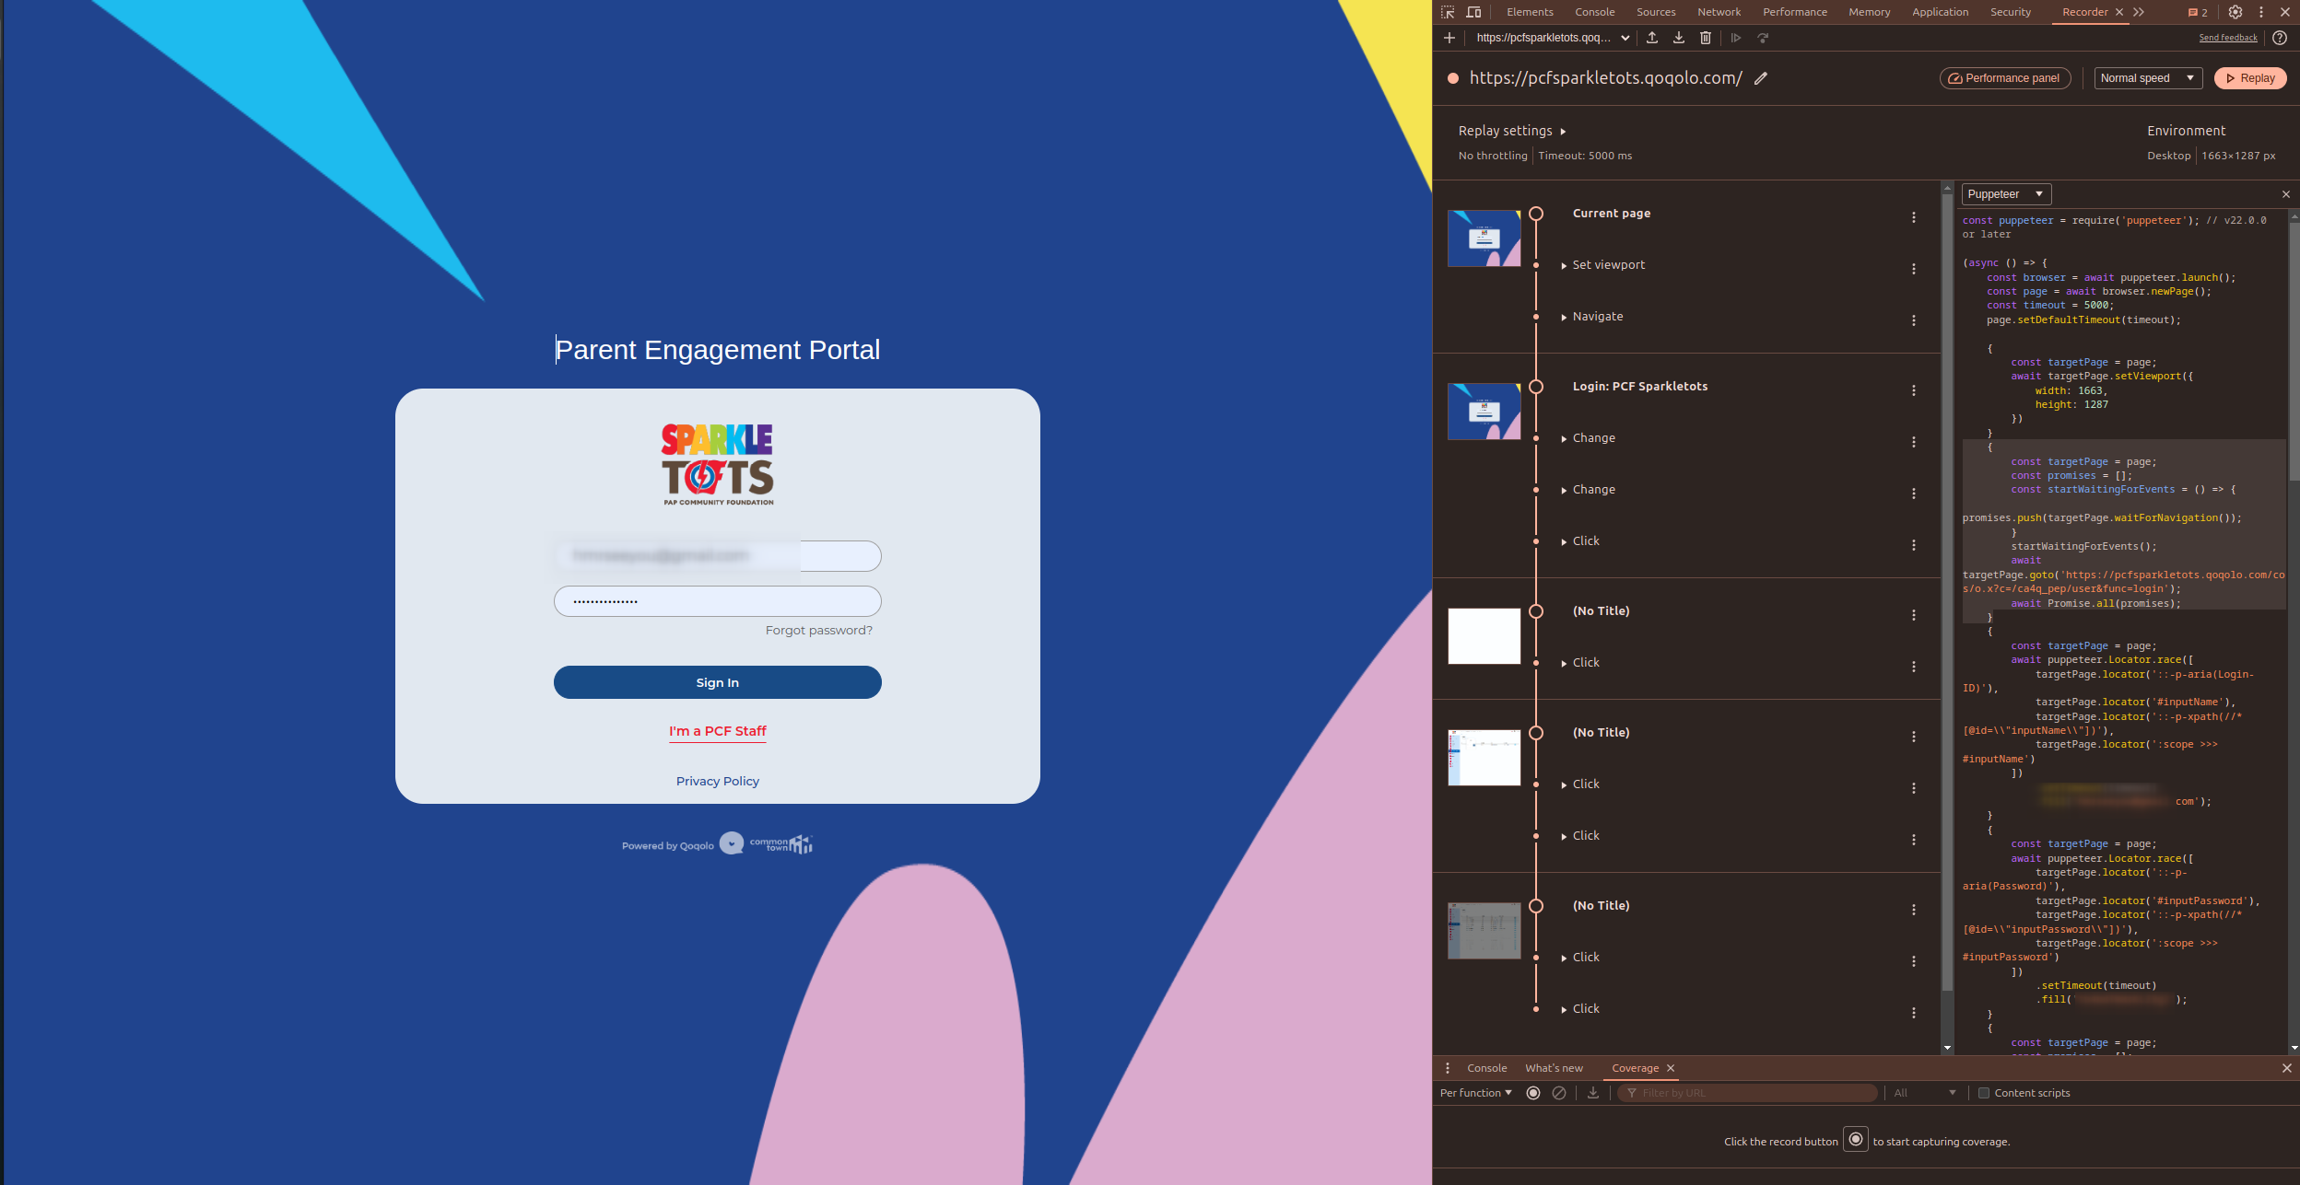
Task: Expand the Navigate step
Action: tap(1598, 317)
